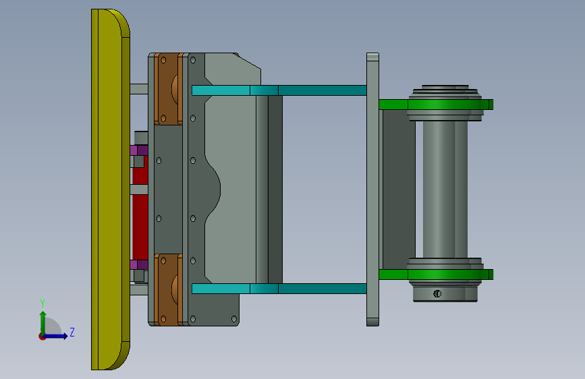Click the upper green bracket arm
This screenshot has height=379, width=585.
pos(436,105)
